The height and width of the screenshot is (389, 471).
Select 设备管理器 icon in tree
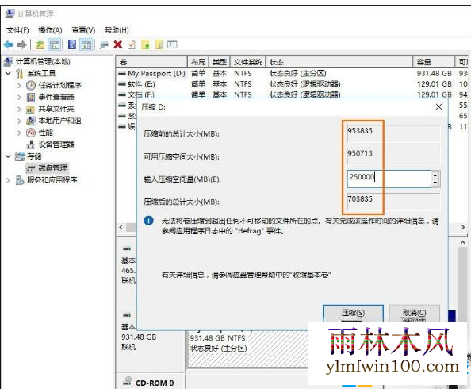coord(31,144)
